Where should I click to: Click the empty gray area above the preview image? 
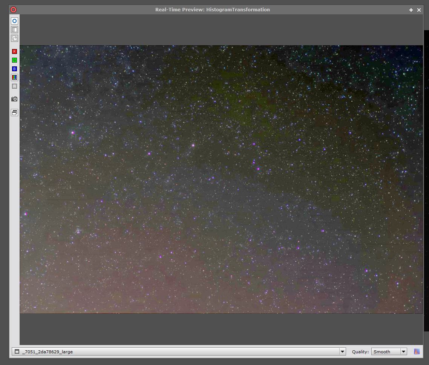221,30
